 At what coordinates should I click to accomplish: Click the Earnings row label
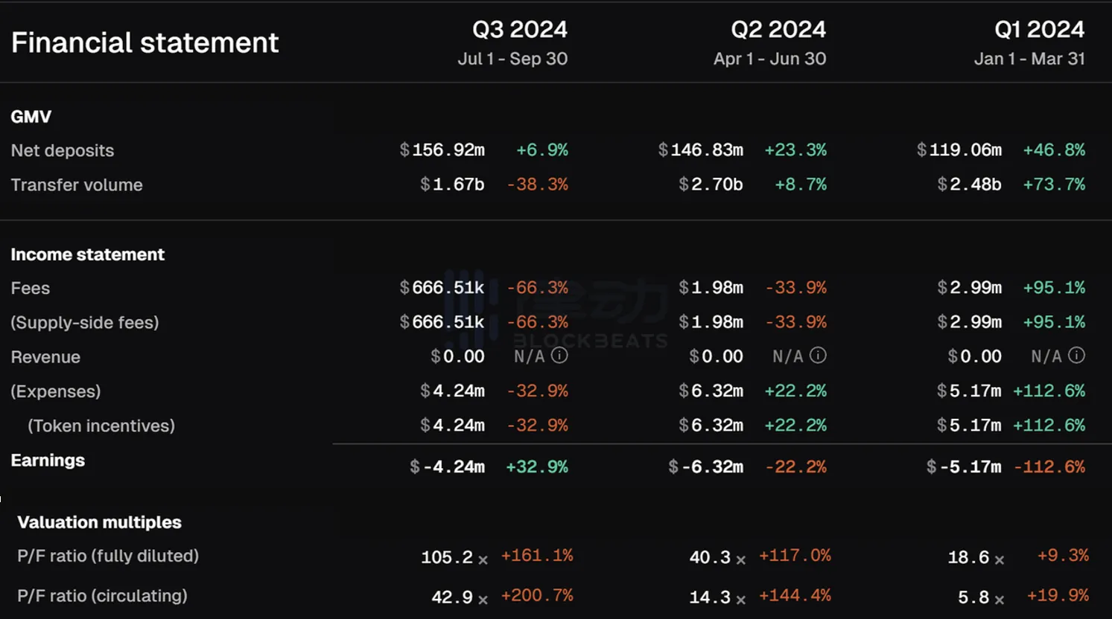(x=47, y=460)
